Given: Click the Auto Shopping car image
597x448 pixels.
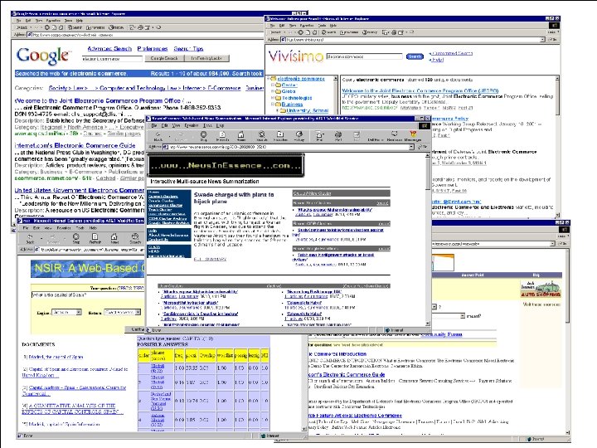Looking at the screenshot, I should [x=541, y=290].
